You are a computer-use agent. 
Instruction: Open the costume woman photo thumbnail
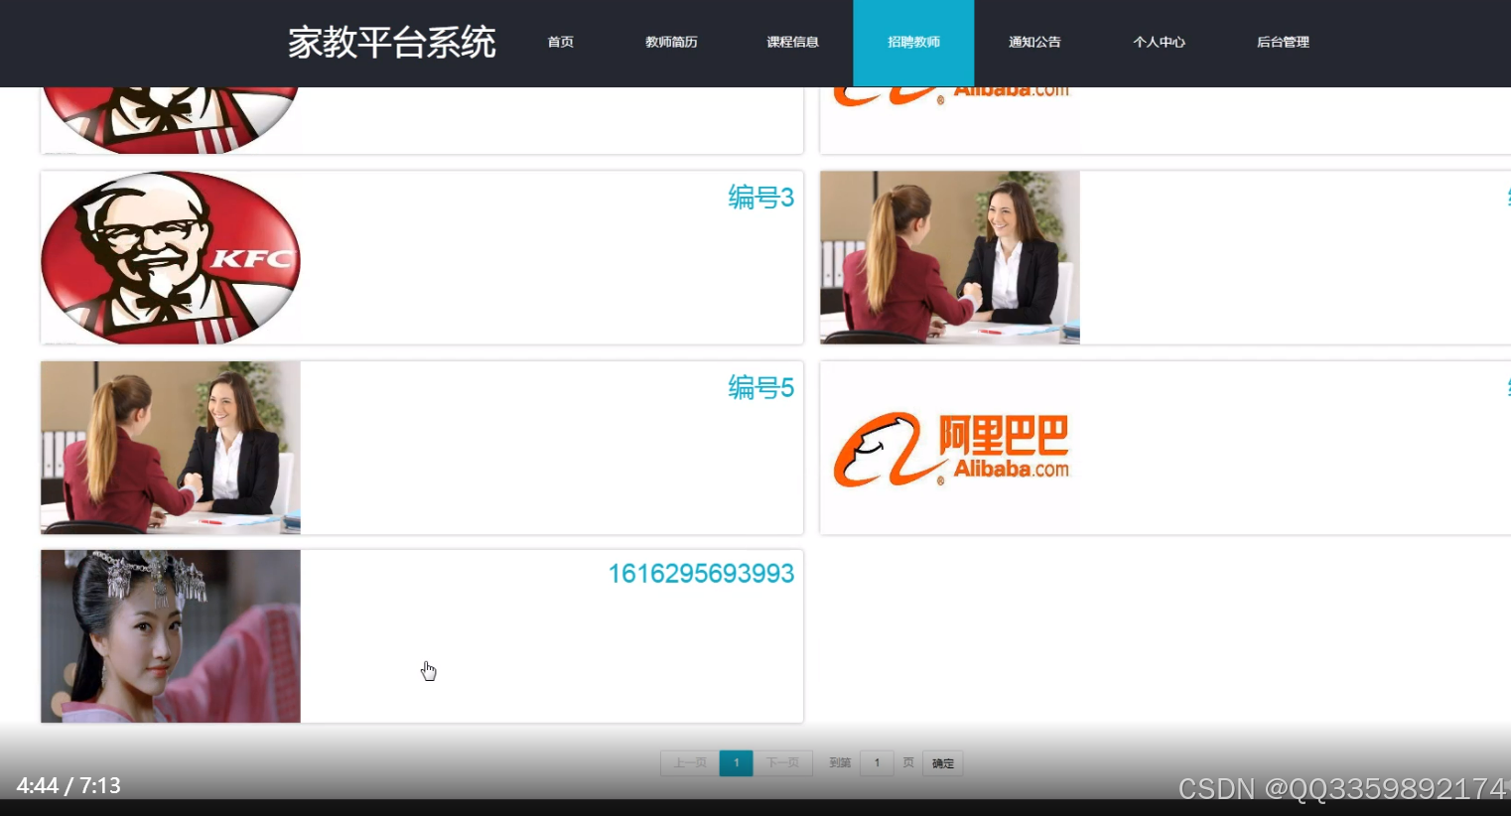tap(171, 636)
